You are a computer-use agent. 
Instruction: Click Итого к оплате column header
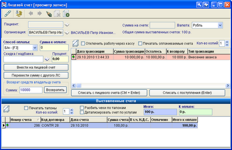pos(185,120)
